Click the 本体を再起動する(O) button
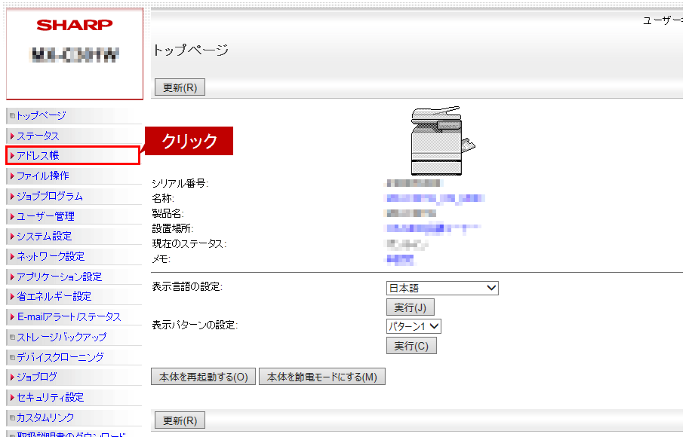Screen dimensions: 692x440 pyautogui.click(x=203, y=377)
